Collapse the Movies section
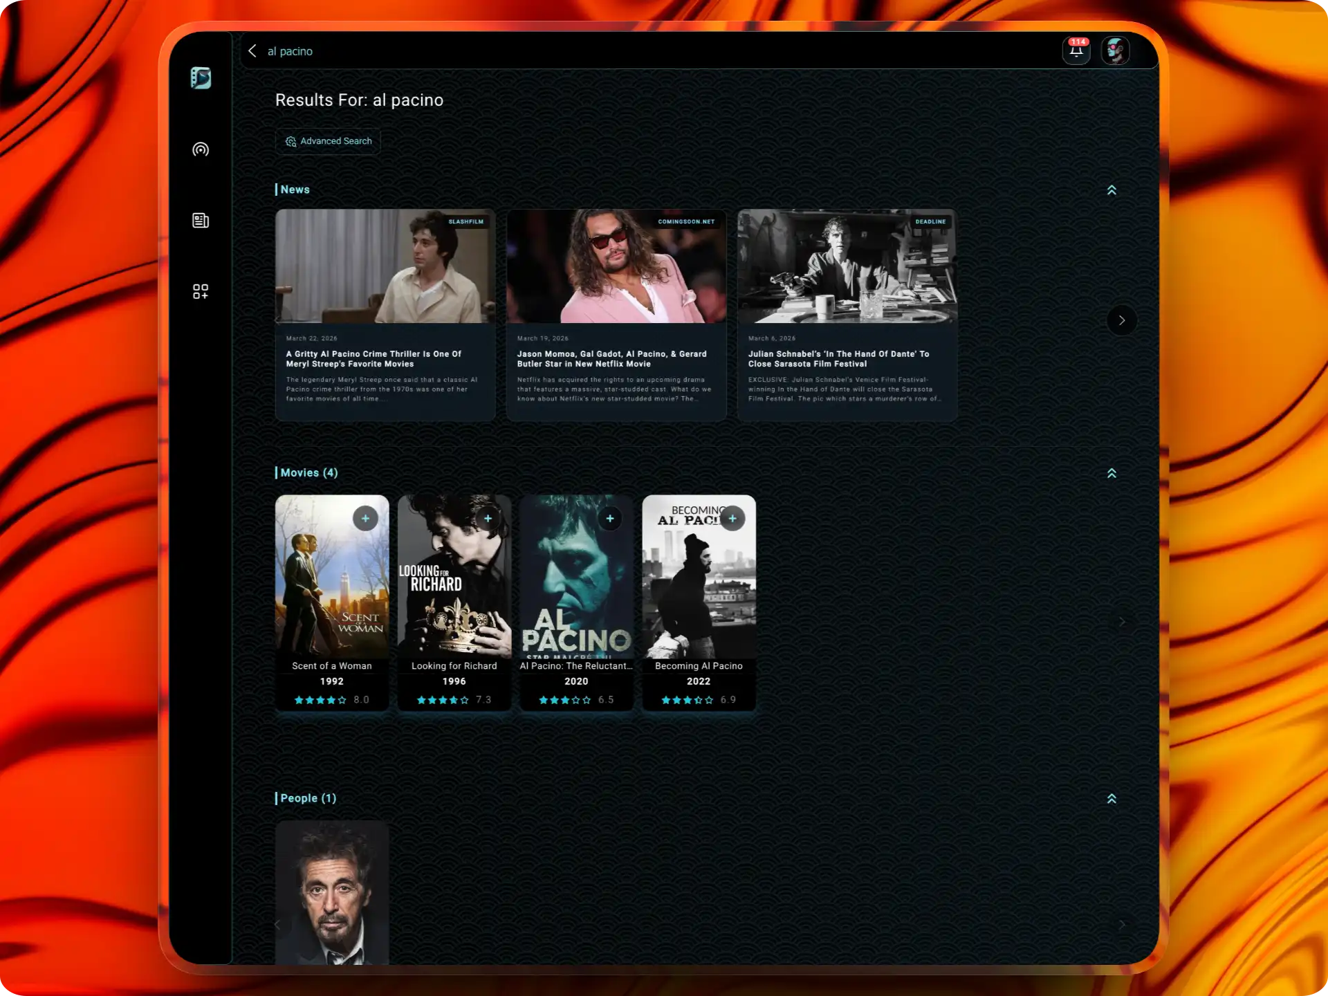 pyautogui.click(x=1112, y=473)
